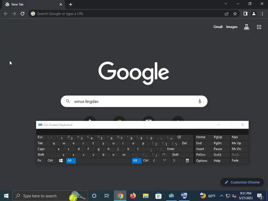Tap the Help key on keyboard
This screenshot has width=268, height=201.
point(221,161)
